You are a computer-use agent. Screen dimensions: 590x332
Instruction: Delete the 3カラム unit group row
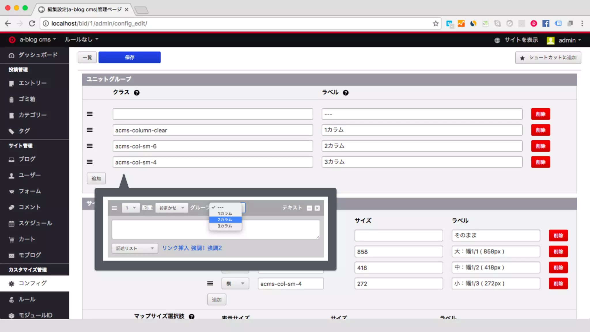click(x=540, y=162)
